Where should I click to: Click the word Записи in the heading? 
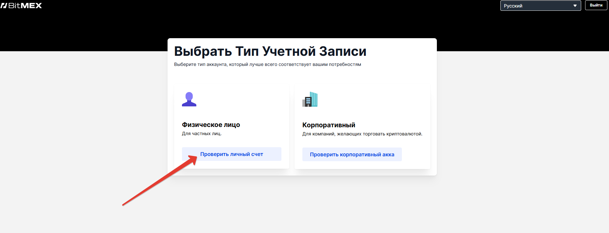pyautogui.click(x=342, y=51)
